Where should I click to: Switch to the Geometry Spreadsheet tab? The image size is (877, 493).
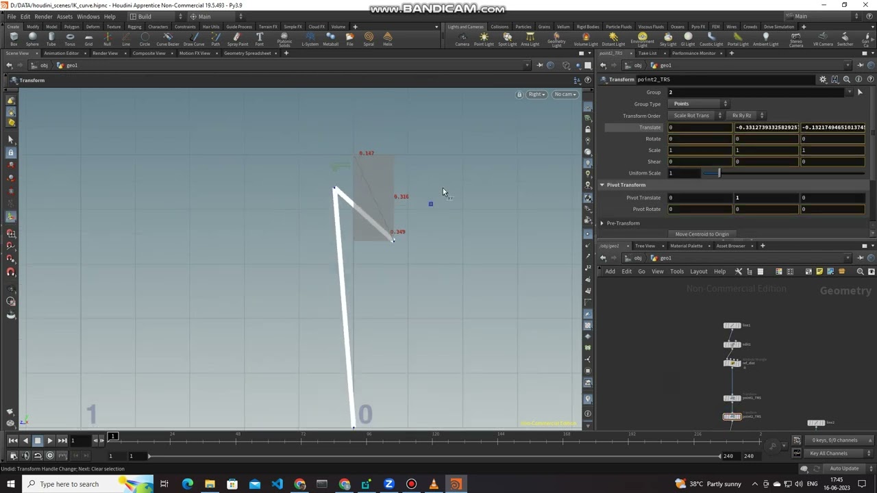click(247, 53)
